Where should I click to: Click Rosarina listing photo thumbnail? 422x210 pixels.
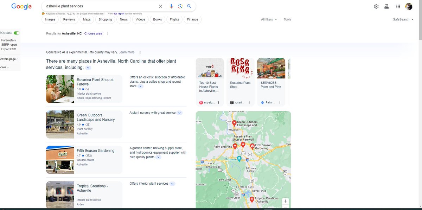coord(60,89)
